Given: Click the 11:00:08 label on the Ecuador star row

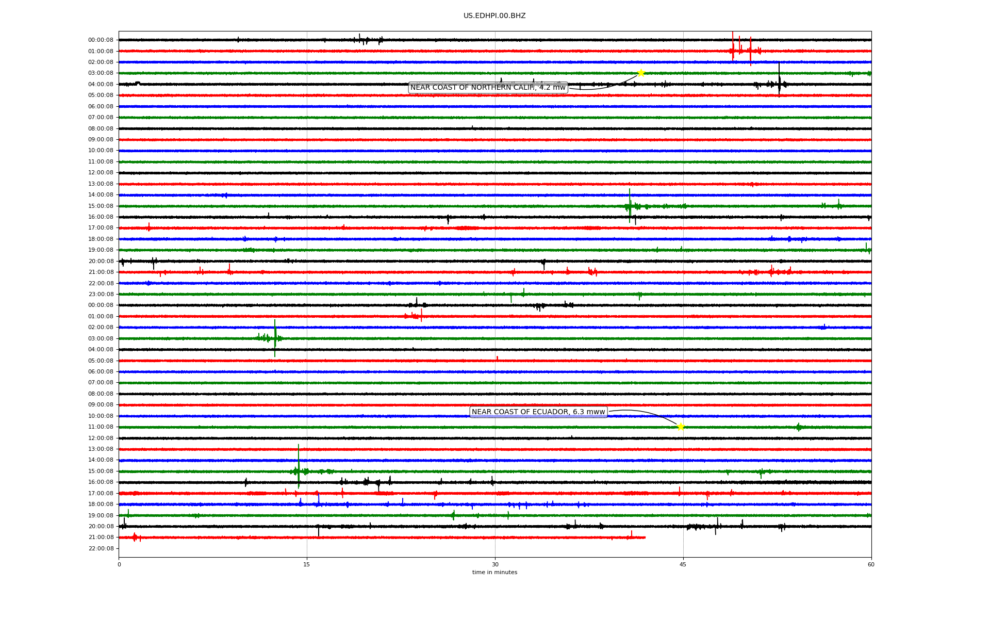Looking at the screenshot, I should click(101, 427).
